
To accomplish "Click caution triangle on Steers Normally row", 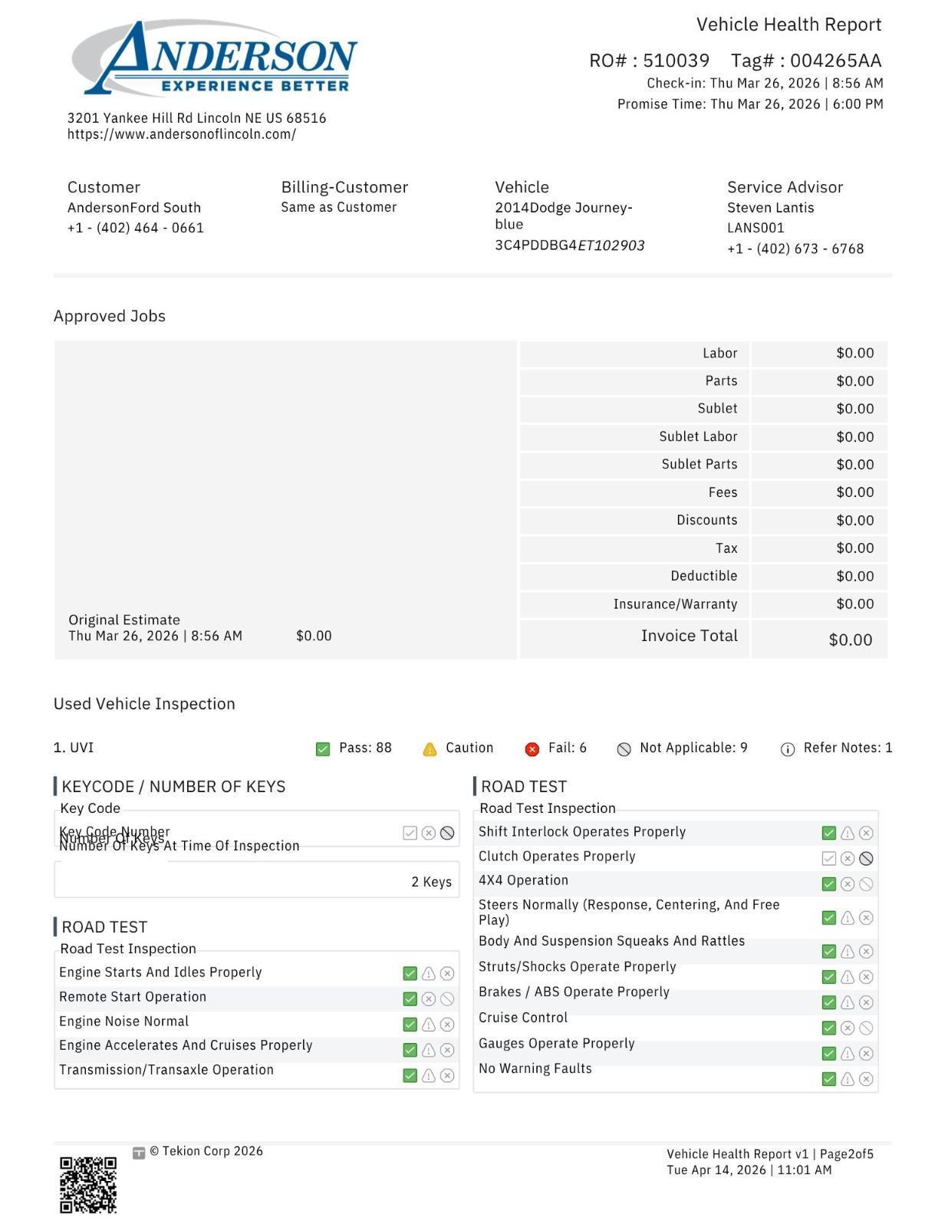I will pyautogui.click(x=848, y=918).
